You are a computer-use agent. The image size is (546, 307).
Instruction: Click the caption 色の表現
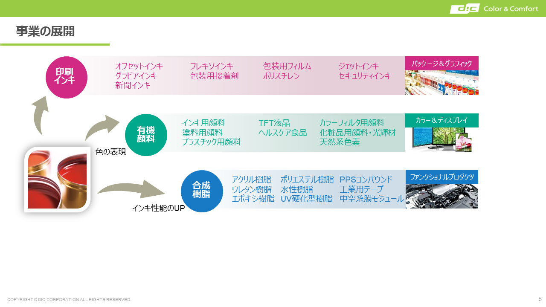click(111, 152)
